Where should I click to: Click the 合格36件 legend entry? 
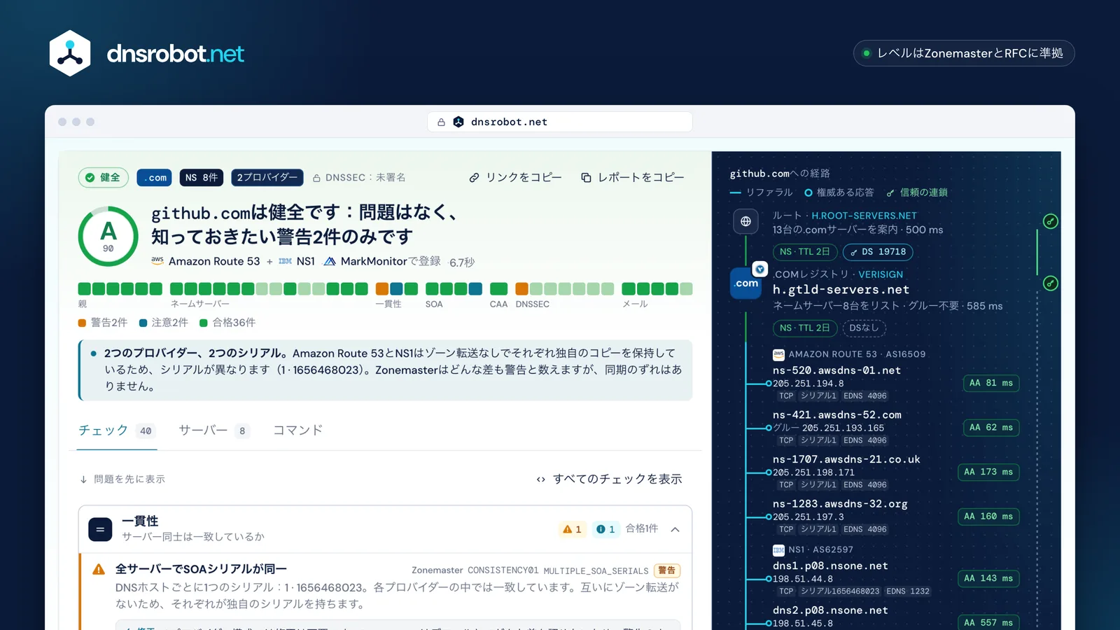pyautogui.click(x=227, y=323)
